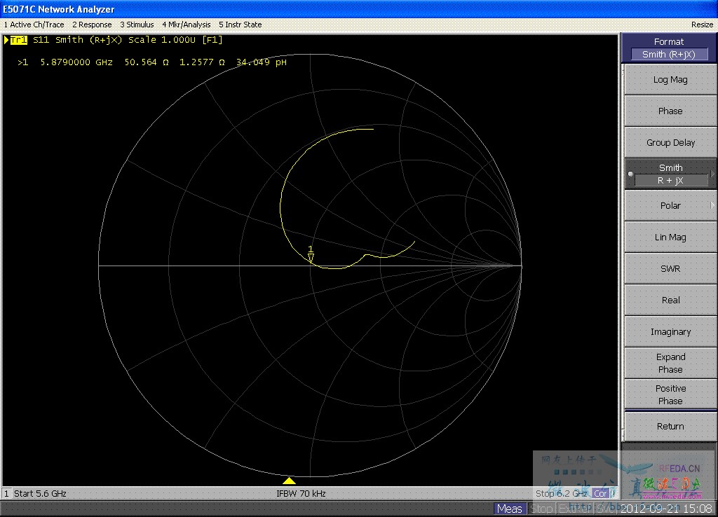Expand the Polar submenu arrow

point(712,205)
